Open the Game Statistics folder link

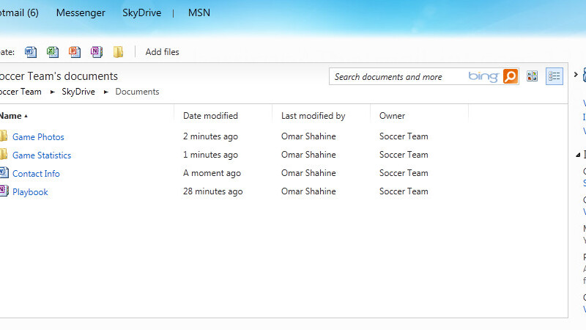click(42, 155)
